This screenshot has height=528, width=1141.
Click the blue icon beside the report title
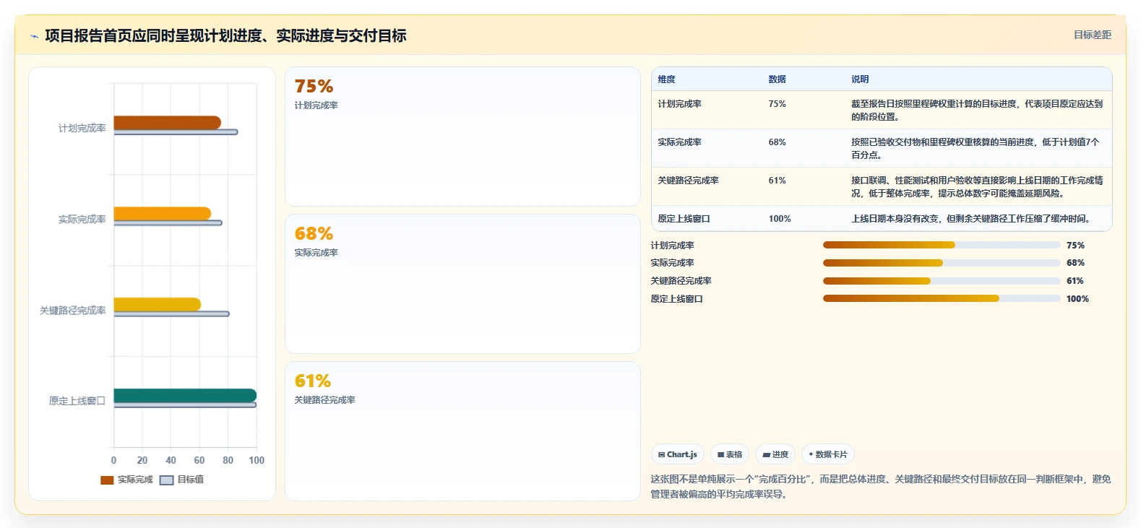[x=34, y=36]
